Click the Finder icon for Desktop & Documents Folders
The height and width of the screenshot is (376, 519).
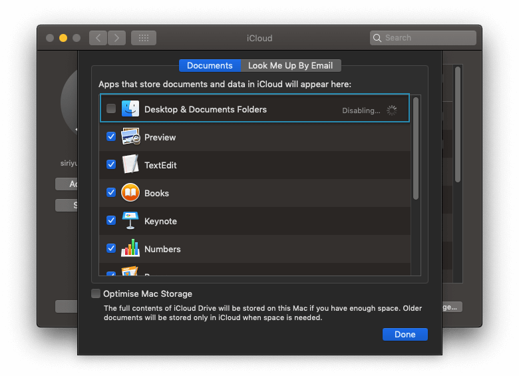point(130,108)
